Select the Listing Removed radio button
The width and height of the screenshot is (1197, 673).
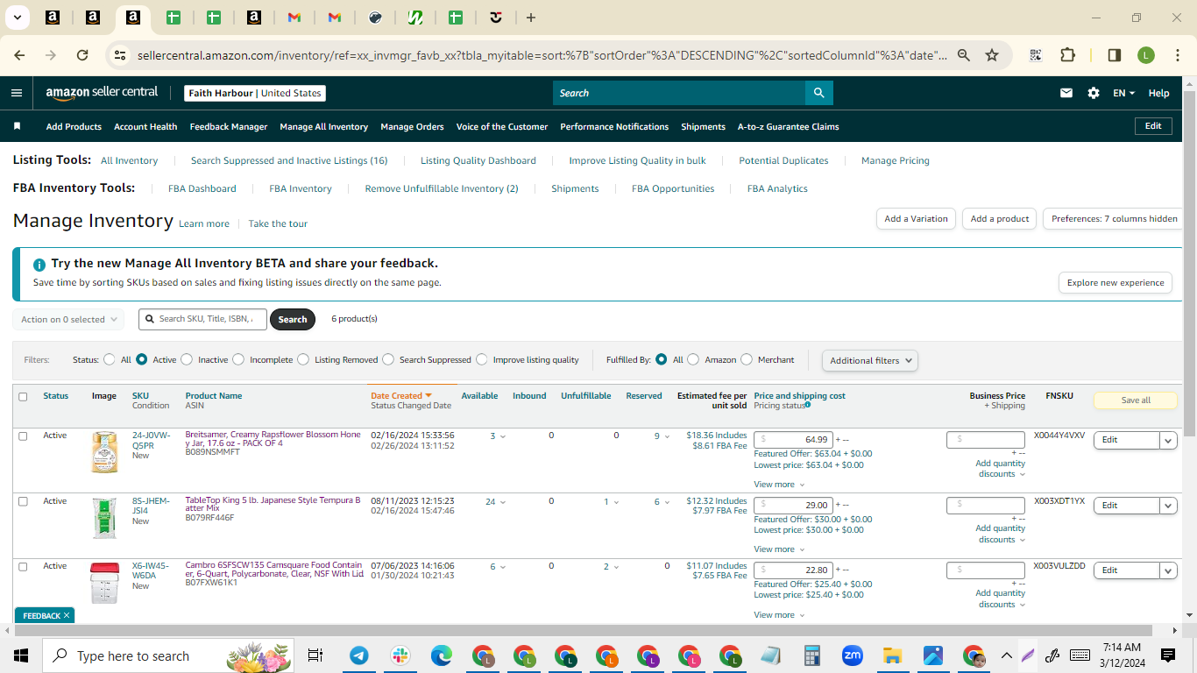pyautogui.click(x=303, y=359)
